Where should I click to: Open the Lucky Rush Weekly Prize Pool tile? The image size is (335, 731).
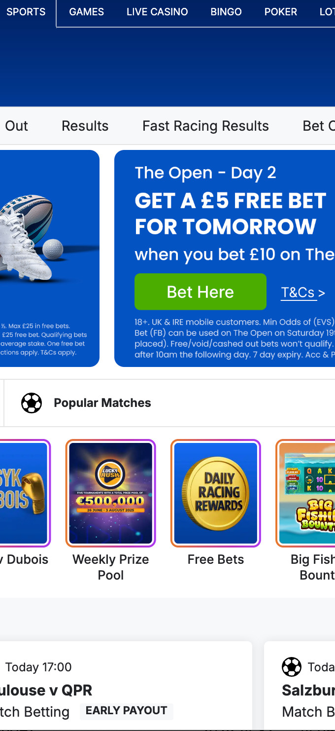tap(111, 493)
